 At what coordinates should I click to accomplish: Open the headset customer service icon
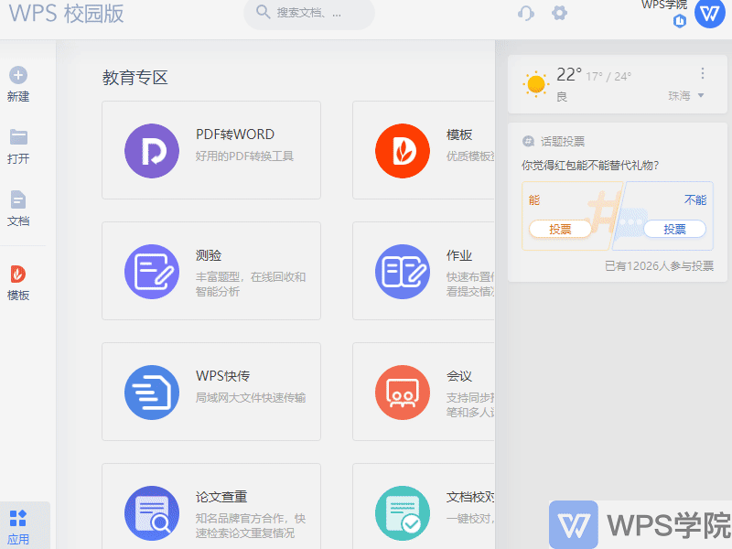525,13
